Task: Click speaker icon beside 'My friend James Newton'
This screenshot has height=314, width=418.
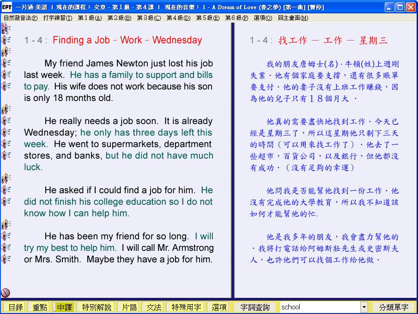Action: click(6, 63)
